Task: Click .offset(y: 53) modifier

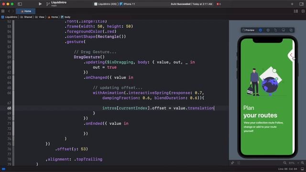Action: coord(71,149)
